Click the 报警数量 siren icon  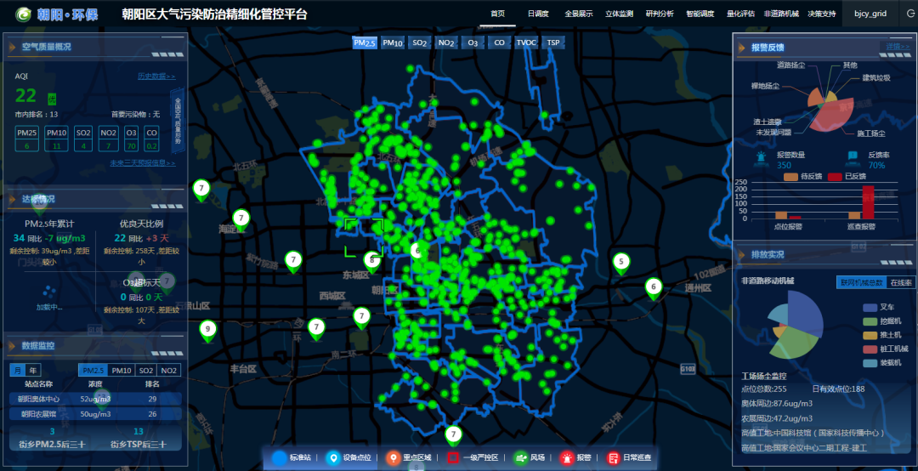click(x=761, y=157)
